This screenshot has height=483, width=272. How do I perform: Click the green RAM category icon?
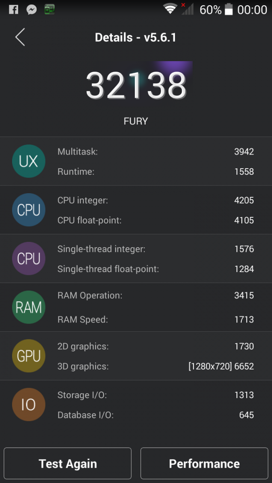tap(29, 308)
